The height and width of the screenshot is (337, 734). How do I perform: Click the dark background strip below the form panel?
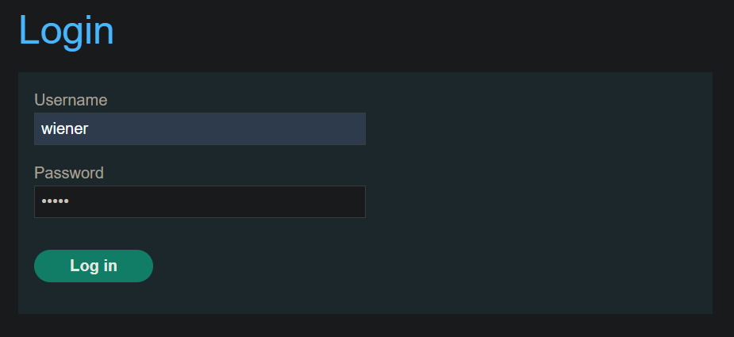pyautogui.click(x=367, y=326)
